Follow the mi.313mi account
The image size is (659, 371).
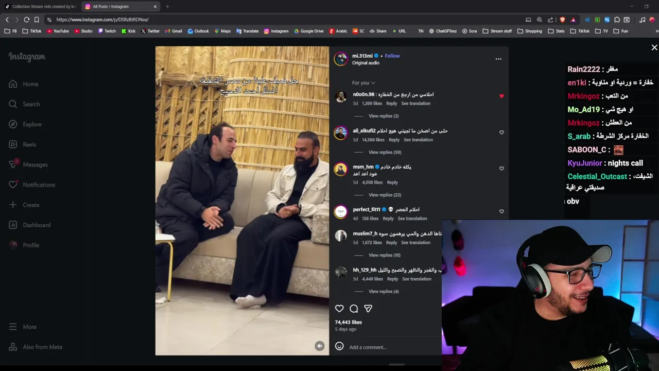point(392,56)
